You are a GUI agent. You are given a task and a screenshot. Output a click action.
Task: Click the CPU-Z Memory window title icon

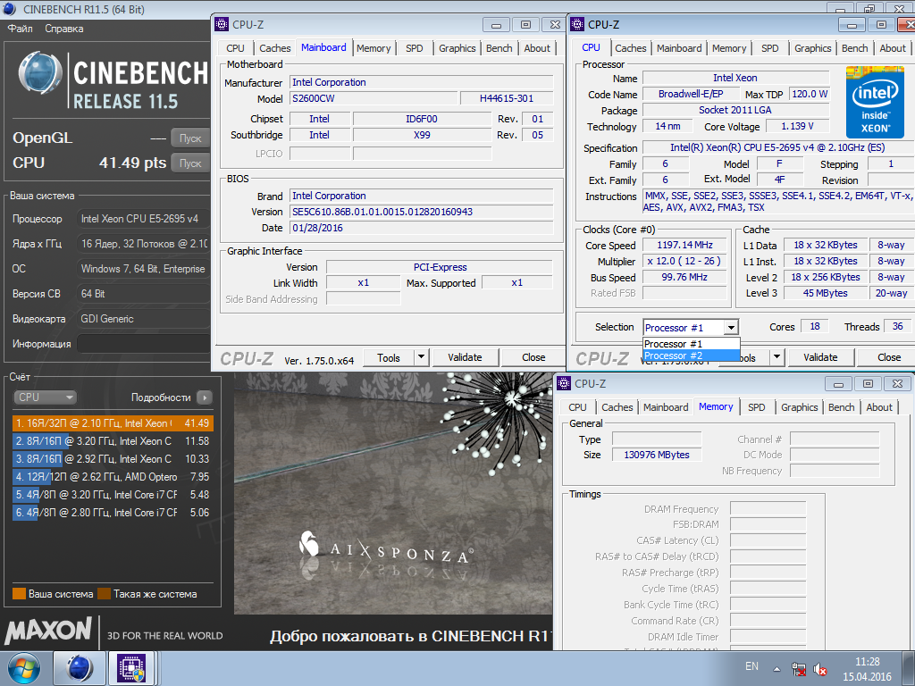pyautogui.click(x=565, y=383)
